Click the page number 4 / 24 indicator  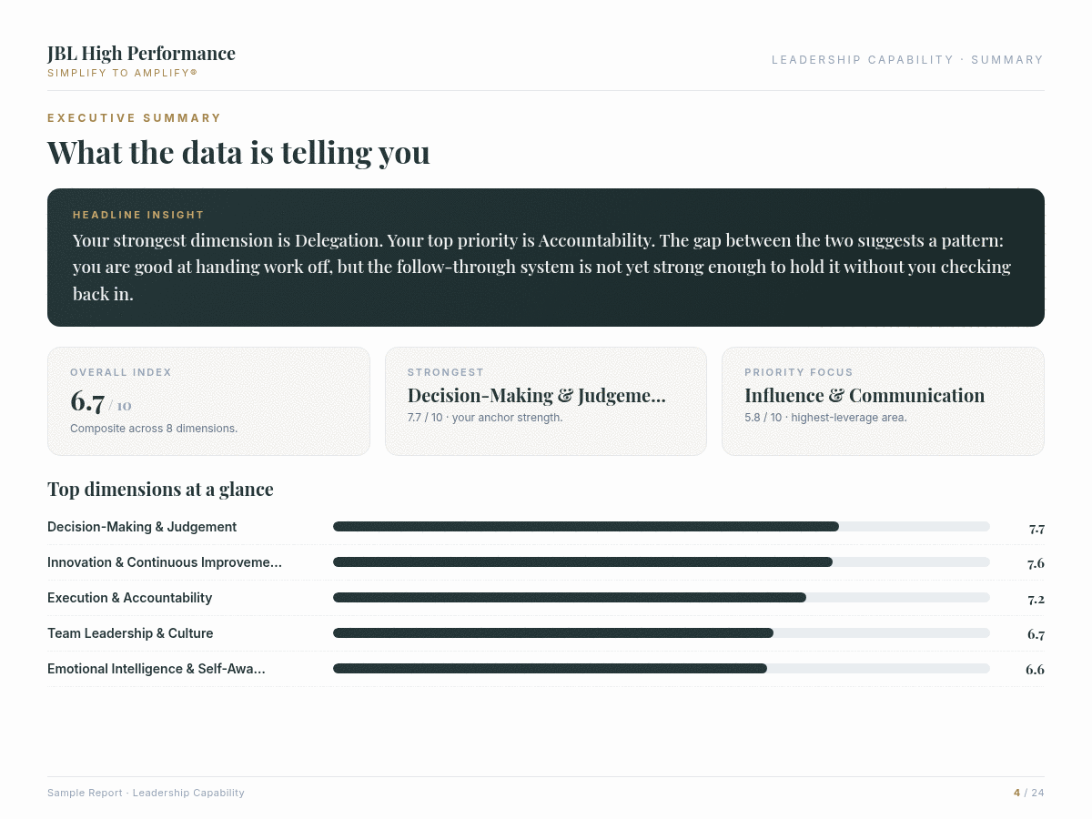1029,794
